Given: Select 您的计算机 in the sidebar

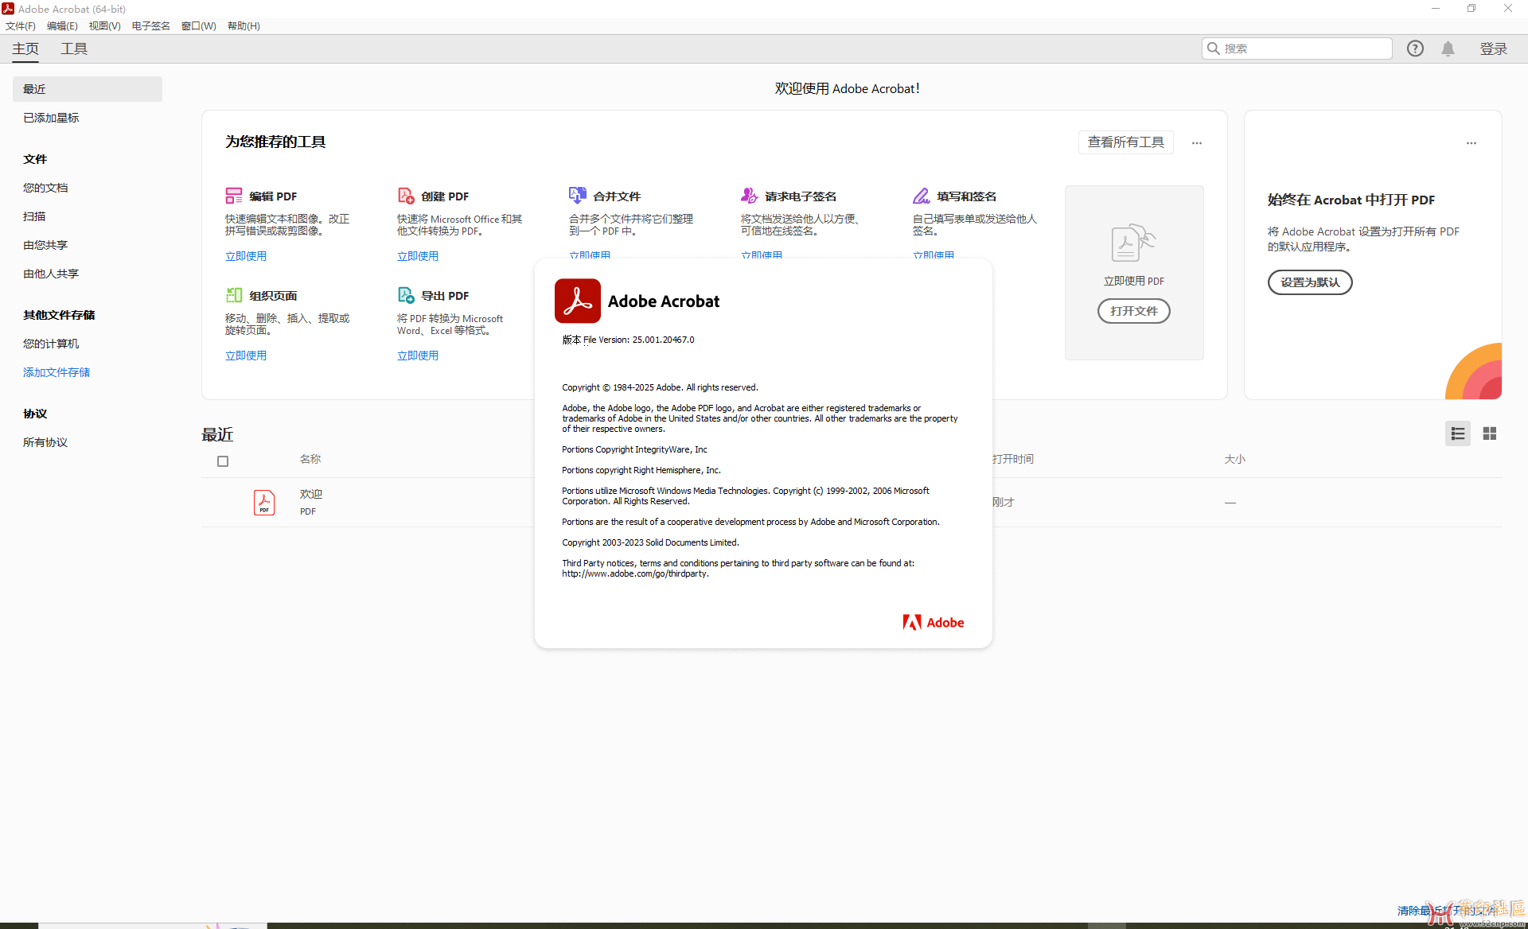Looking at the screenshot, I should [x=51, y=344].
